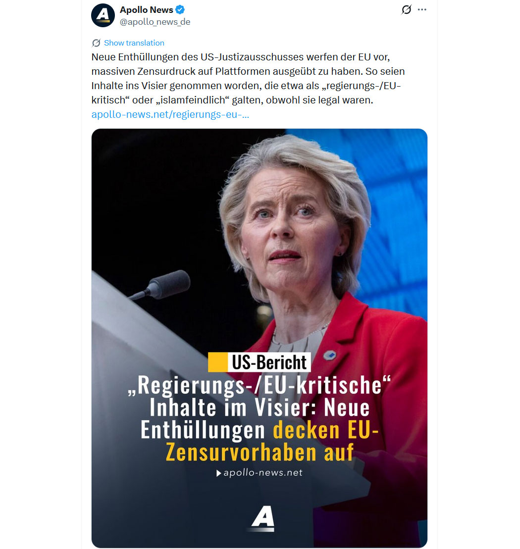
Task: Open the Apollo News profile avatar
Action: coord(103,15)
